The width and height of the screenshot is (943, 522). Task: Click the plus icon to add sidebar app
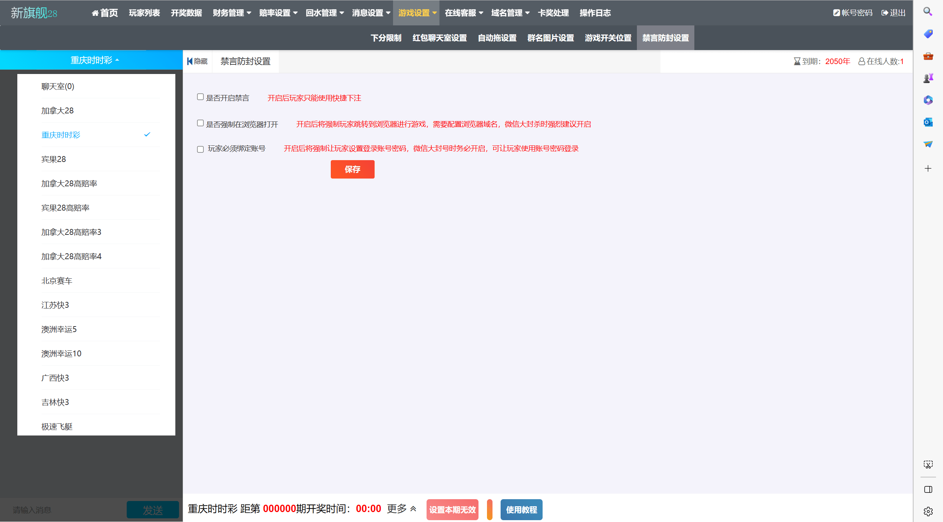(928, 169)
